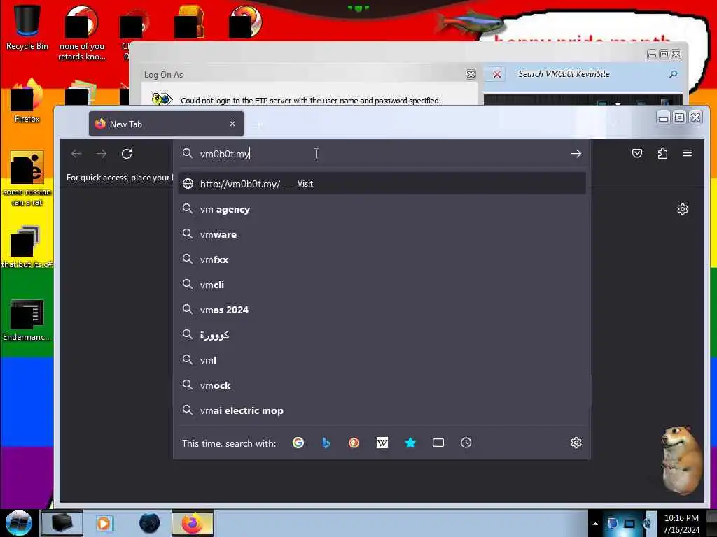Choose 'vmfxx' search suggestion
This screenshot has width=717, height=537.
pyautogui.click(x=382, y=259)
